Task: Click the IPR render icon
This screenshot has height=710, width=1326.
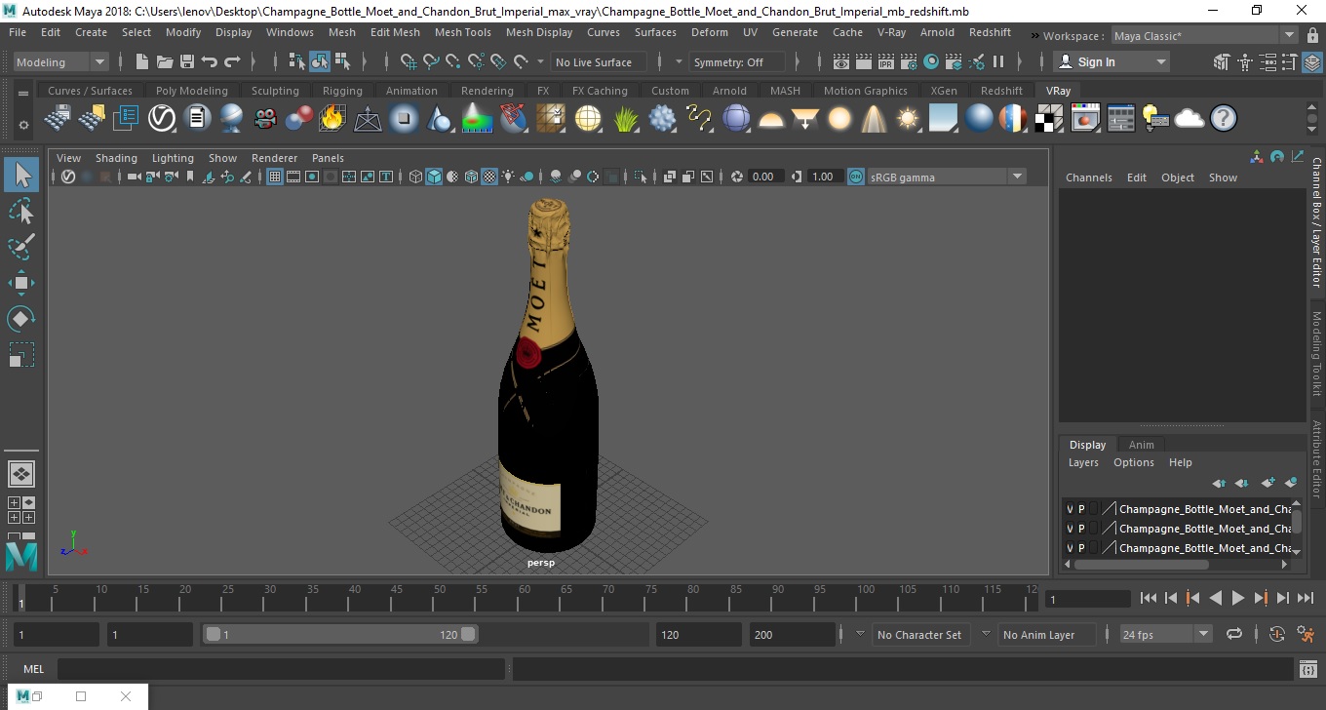Action: pyautogui.click(x=886, y=61)
